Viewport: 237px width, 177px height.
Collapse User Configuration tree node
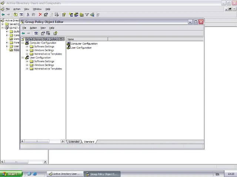point(23,58)
